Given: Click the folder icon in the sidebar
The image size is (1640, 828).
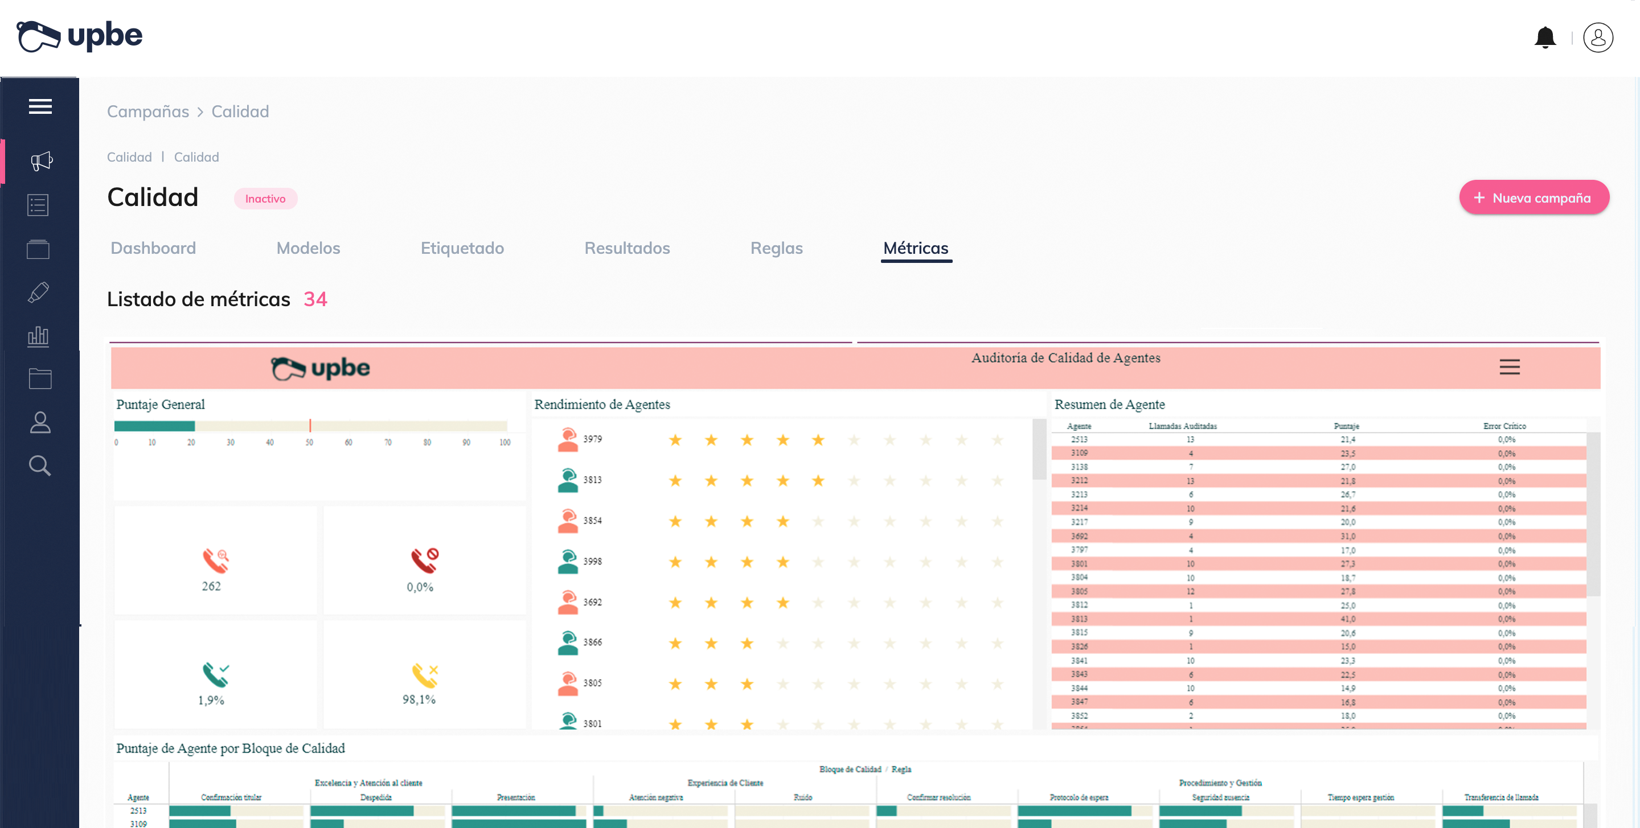Looking at the screenshot, I should point(39,378).
